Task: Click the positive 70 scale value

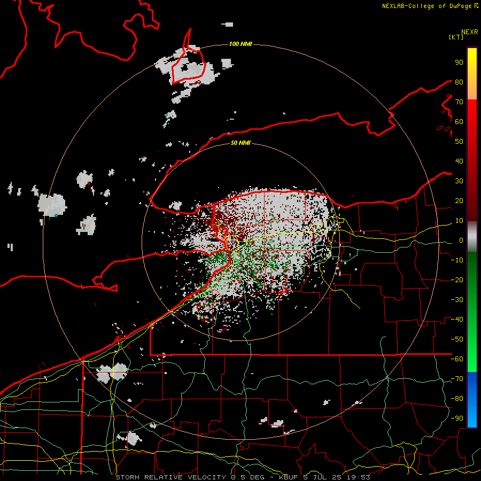Action: (x=459, y=102)
